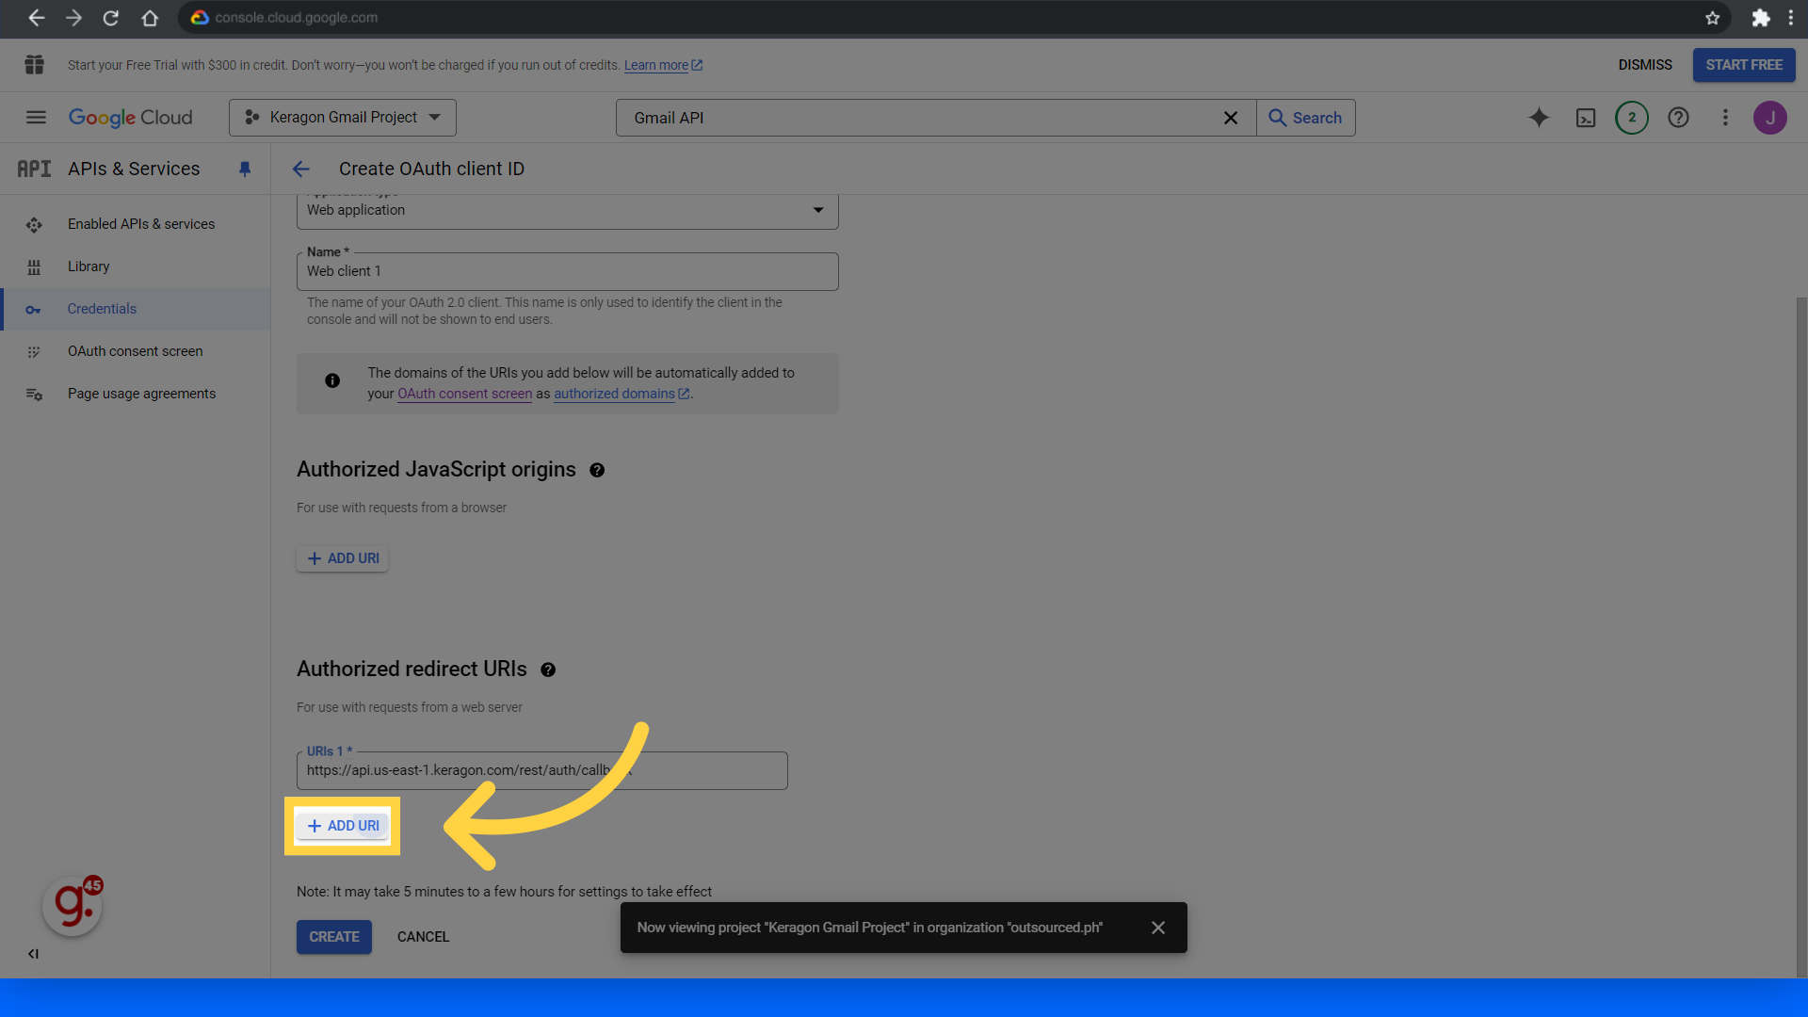Unpin APIs & Services pin icon
1808x1017 pixels.
[245, 169]
